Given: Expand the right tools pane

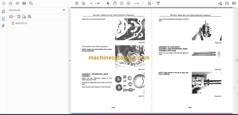Looking at the screenshot, I should click(236, 61).
